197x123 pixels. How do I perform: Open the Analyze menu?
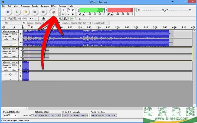point(63,6)
